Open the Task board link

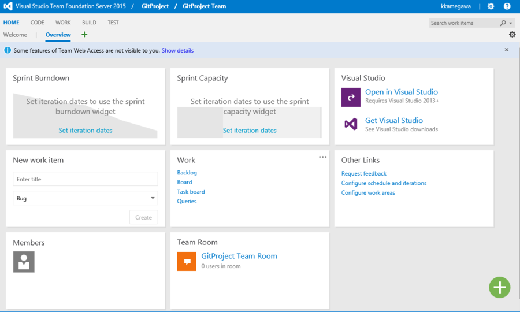[x=191, y=192]
